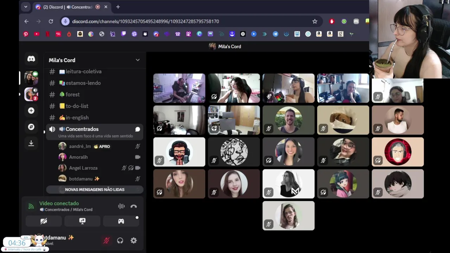Focus the red hooded avatar tile
The width and height of the screenshot is (450, 253).
click(398, 152)
